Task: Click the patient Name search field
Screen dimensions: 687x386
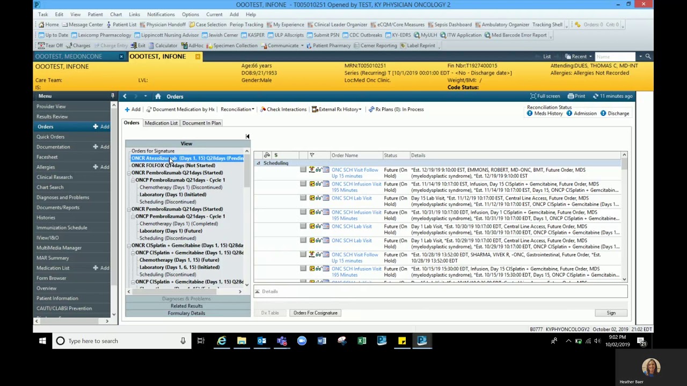Action: click(x=616, y=56)
